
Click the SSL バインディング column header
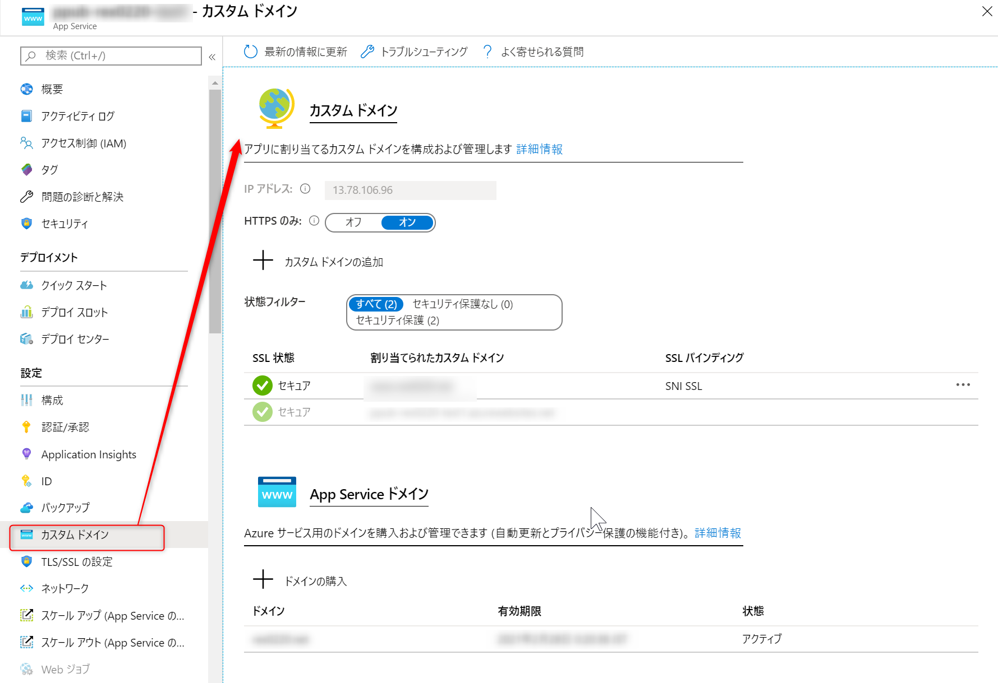click(705, 357)
